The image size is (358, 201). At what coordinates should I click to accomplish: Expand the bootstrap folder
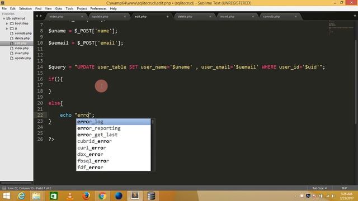[x=7, y=23]
